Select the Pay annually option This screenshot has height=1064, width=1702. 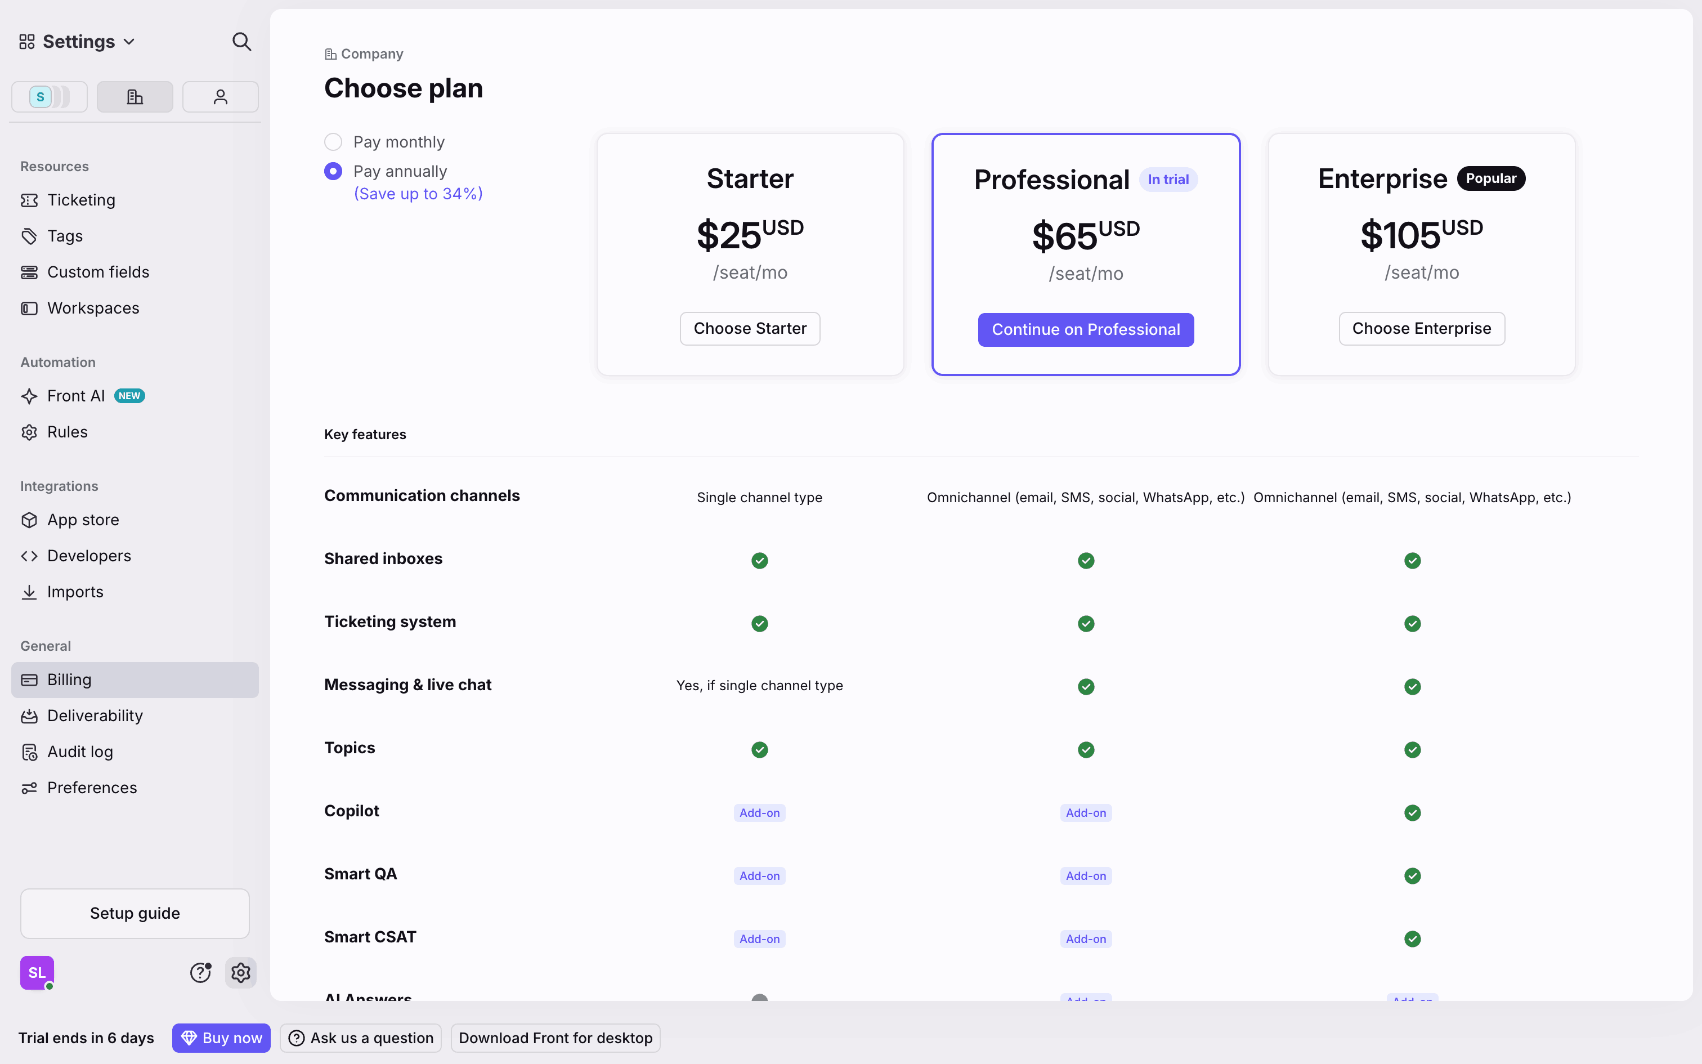click(x=333, y=170)
